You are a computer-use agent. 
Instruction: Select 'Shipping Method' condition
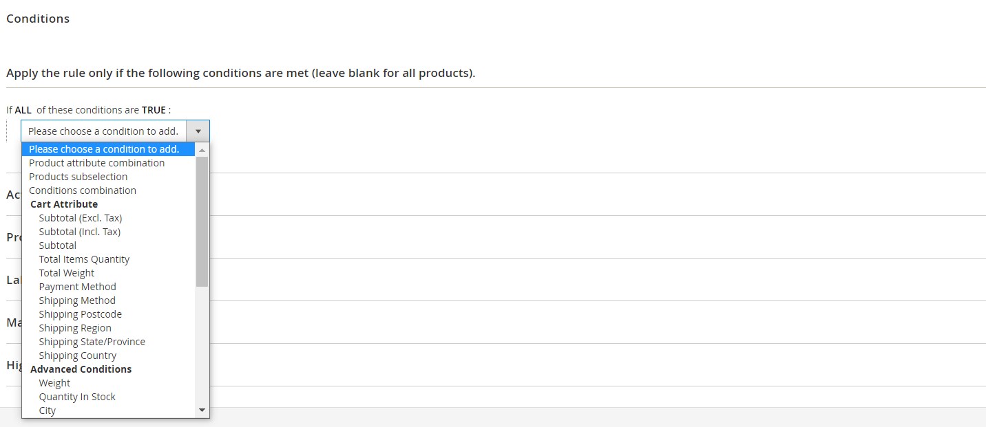point(77,300)
